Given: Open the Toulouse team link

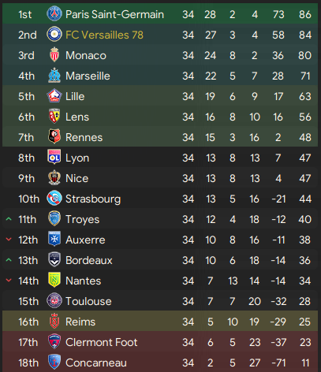Looking at the screenshot, I should (88, 301).
